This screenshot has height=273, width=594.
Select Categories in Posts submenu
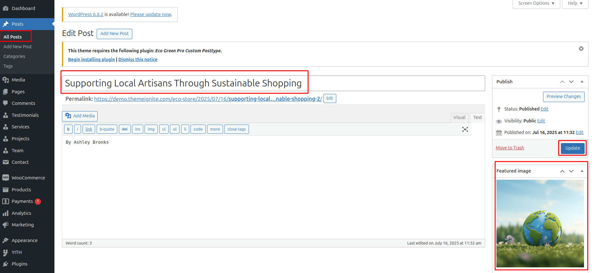point(14,56)
